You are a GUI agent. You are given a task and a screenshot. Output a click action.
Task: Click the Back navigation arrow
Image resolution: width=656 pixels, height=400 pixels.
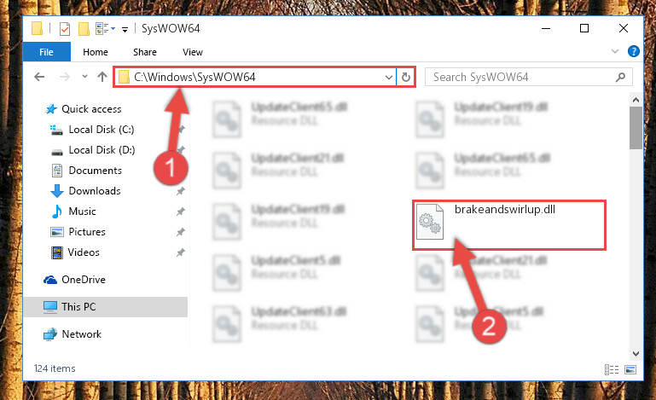coord(39,77)
